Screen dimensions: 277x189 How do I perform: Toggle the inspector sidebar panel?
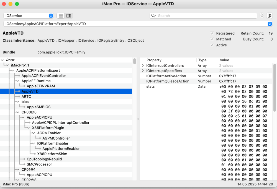pyautogui.click(x=270, y=16)
